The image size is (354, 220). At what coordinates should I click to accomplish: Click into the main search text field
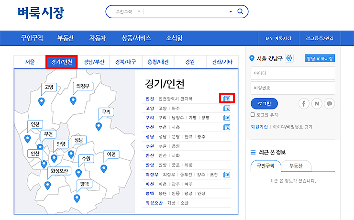tap(186, 11)
